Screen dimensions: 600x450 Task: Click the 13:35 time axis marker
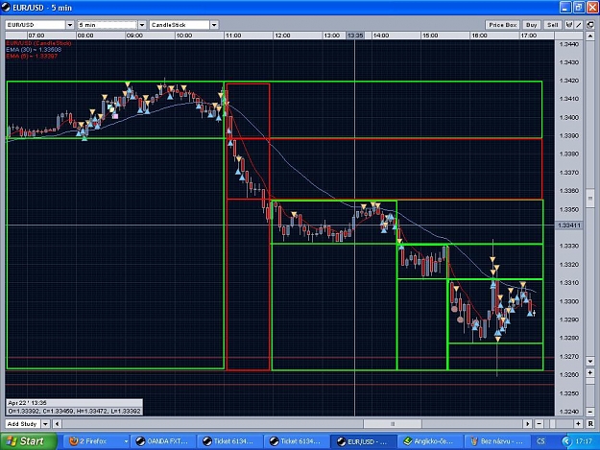coord(354,36)
